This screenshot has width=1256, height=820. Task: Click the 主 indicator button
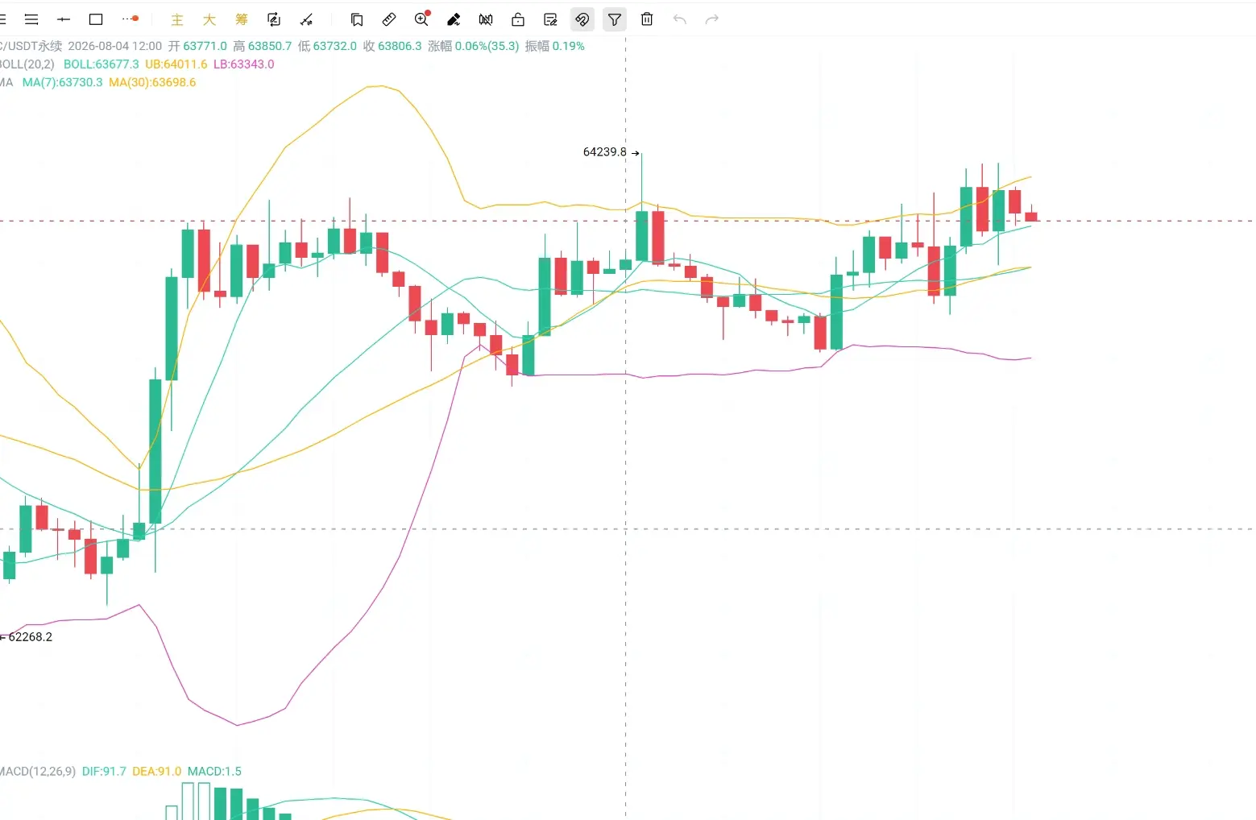(x=177, y=19)
